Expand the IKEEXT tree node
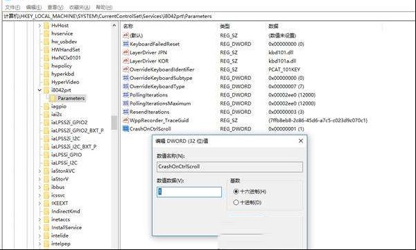The width and height of the screenshot is (416, 250). tap(40, 203)
